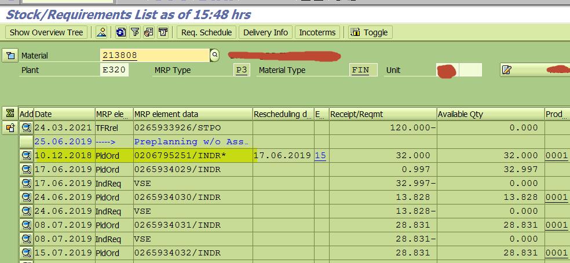Open details icon for PldOrd 0206795251 row
The height and width of the screenshot is (263, 570).
(26, 156)
